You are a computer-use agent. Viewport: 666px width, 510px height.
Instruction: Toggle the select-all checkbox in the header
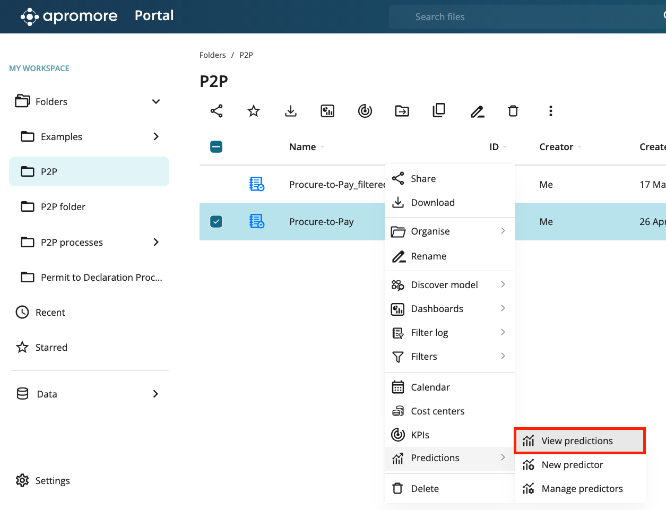217,147
